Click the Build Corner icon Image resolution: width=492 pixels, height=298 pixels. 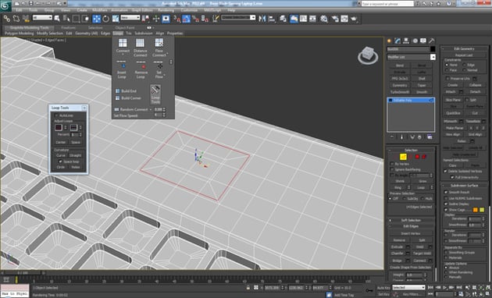[118, 98]
